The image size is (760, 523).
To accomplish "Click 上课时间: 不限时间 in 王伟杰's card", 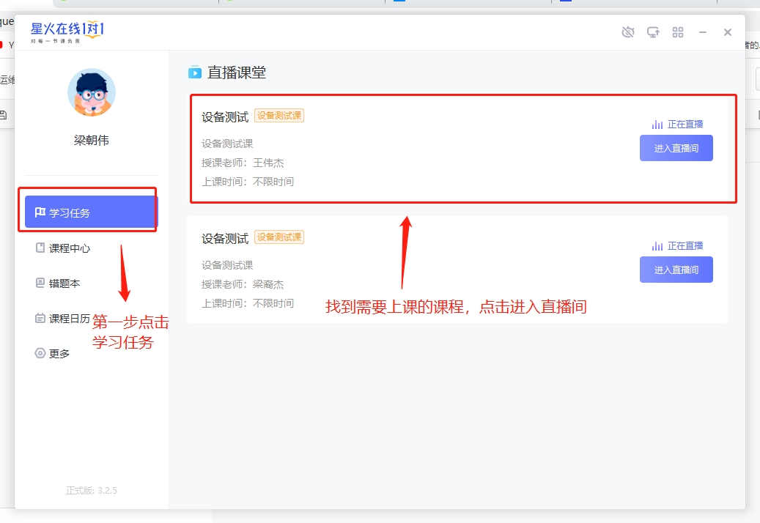I will coord(248,182).
